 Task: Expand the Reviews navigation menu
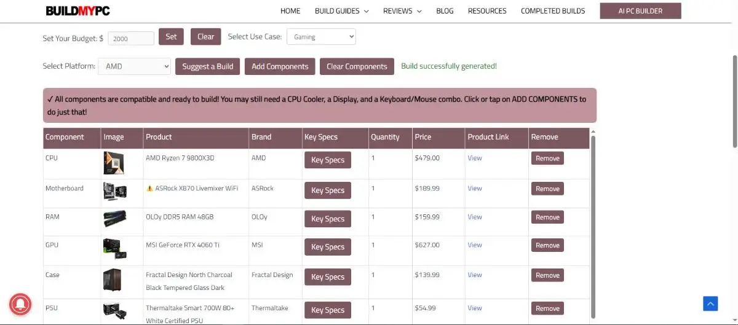tap(402, 11)
